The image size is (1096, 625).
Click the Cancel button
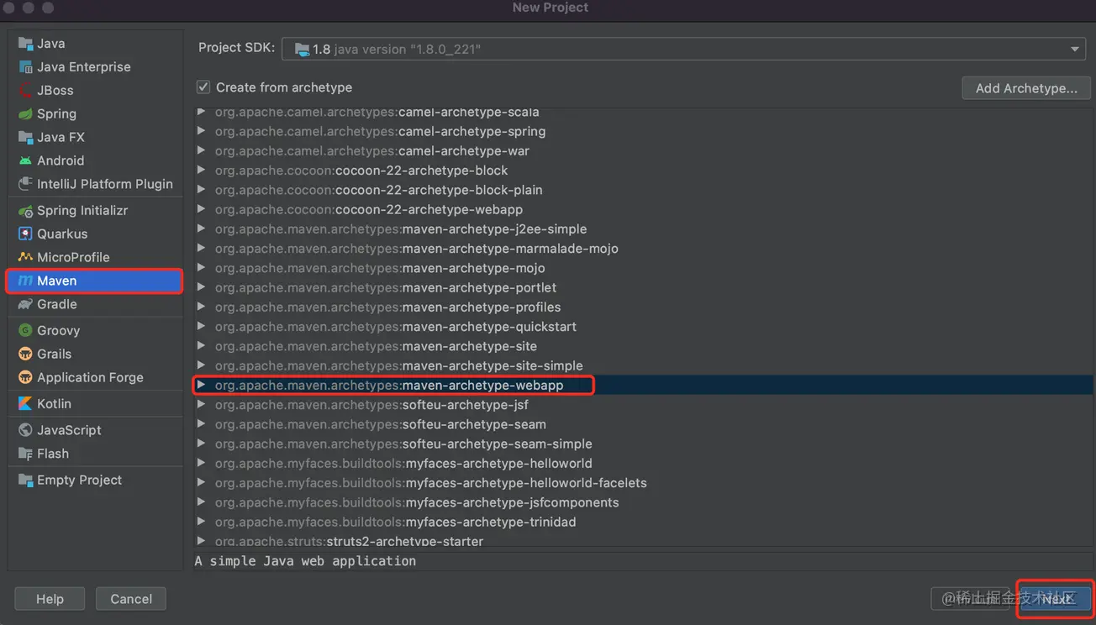pos(131,599)
